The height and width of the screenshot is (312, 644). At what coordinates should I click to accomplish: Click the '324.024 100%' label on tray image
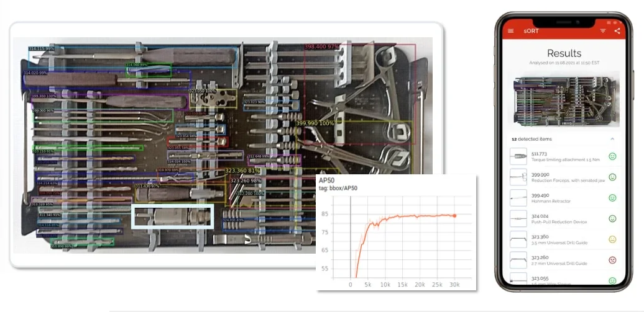(x=180, y=161)
